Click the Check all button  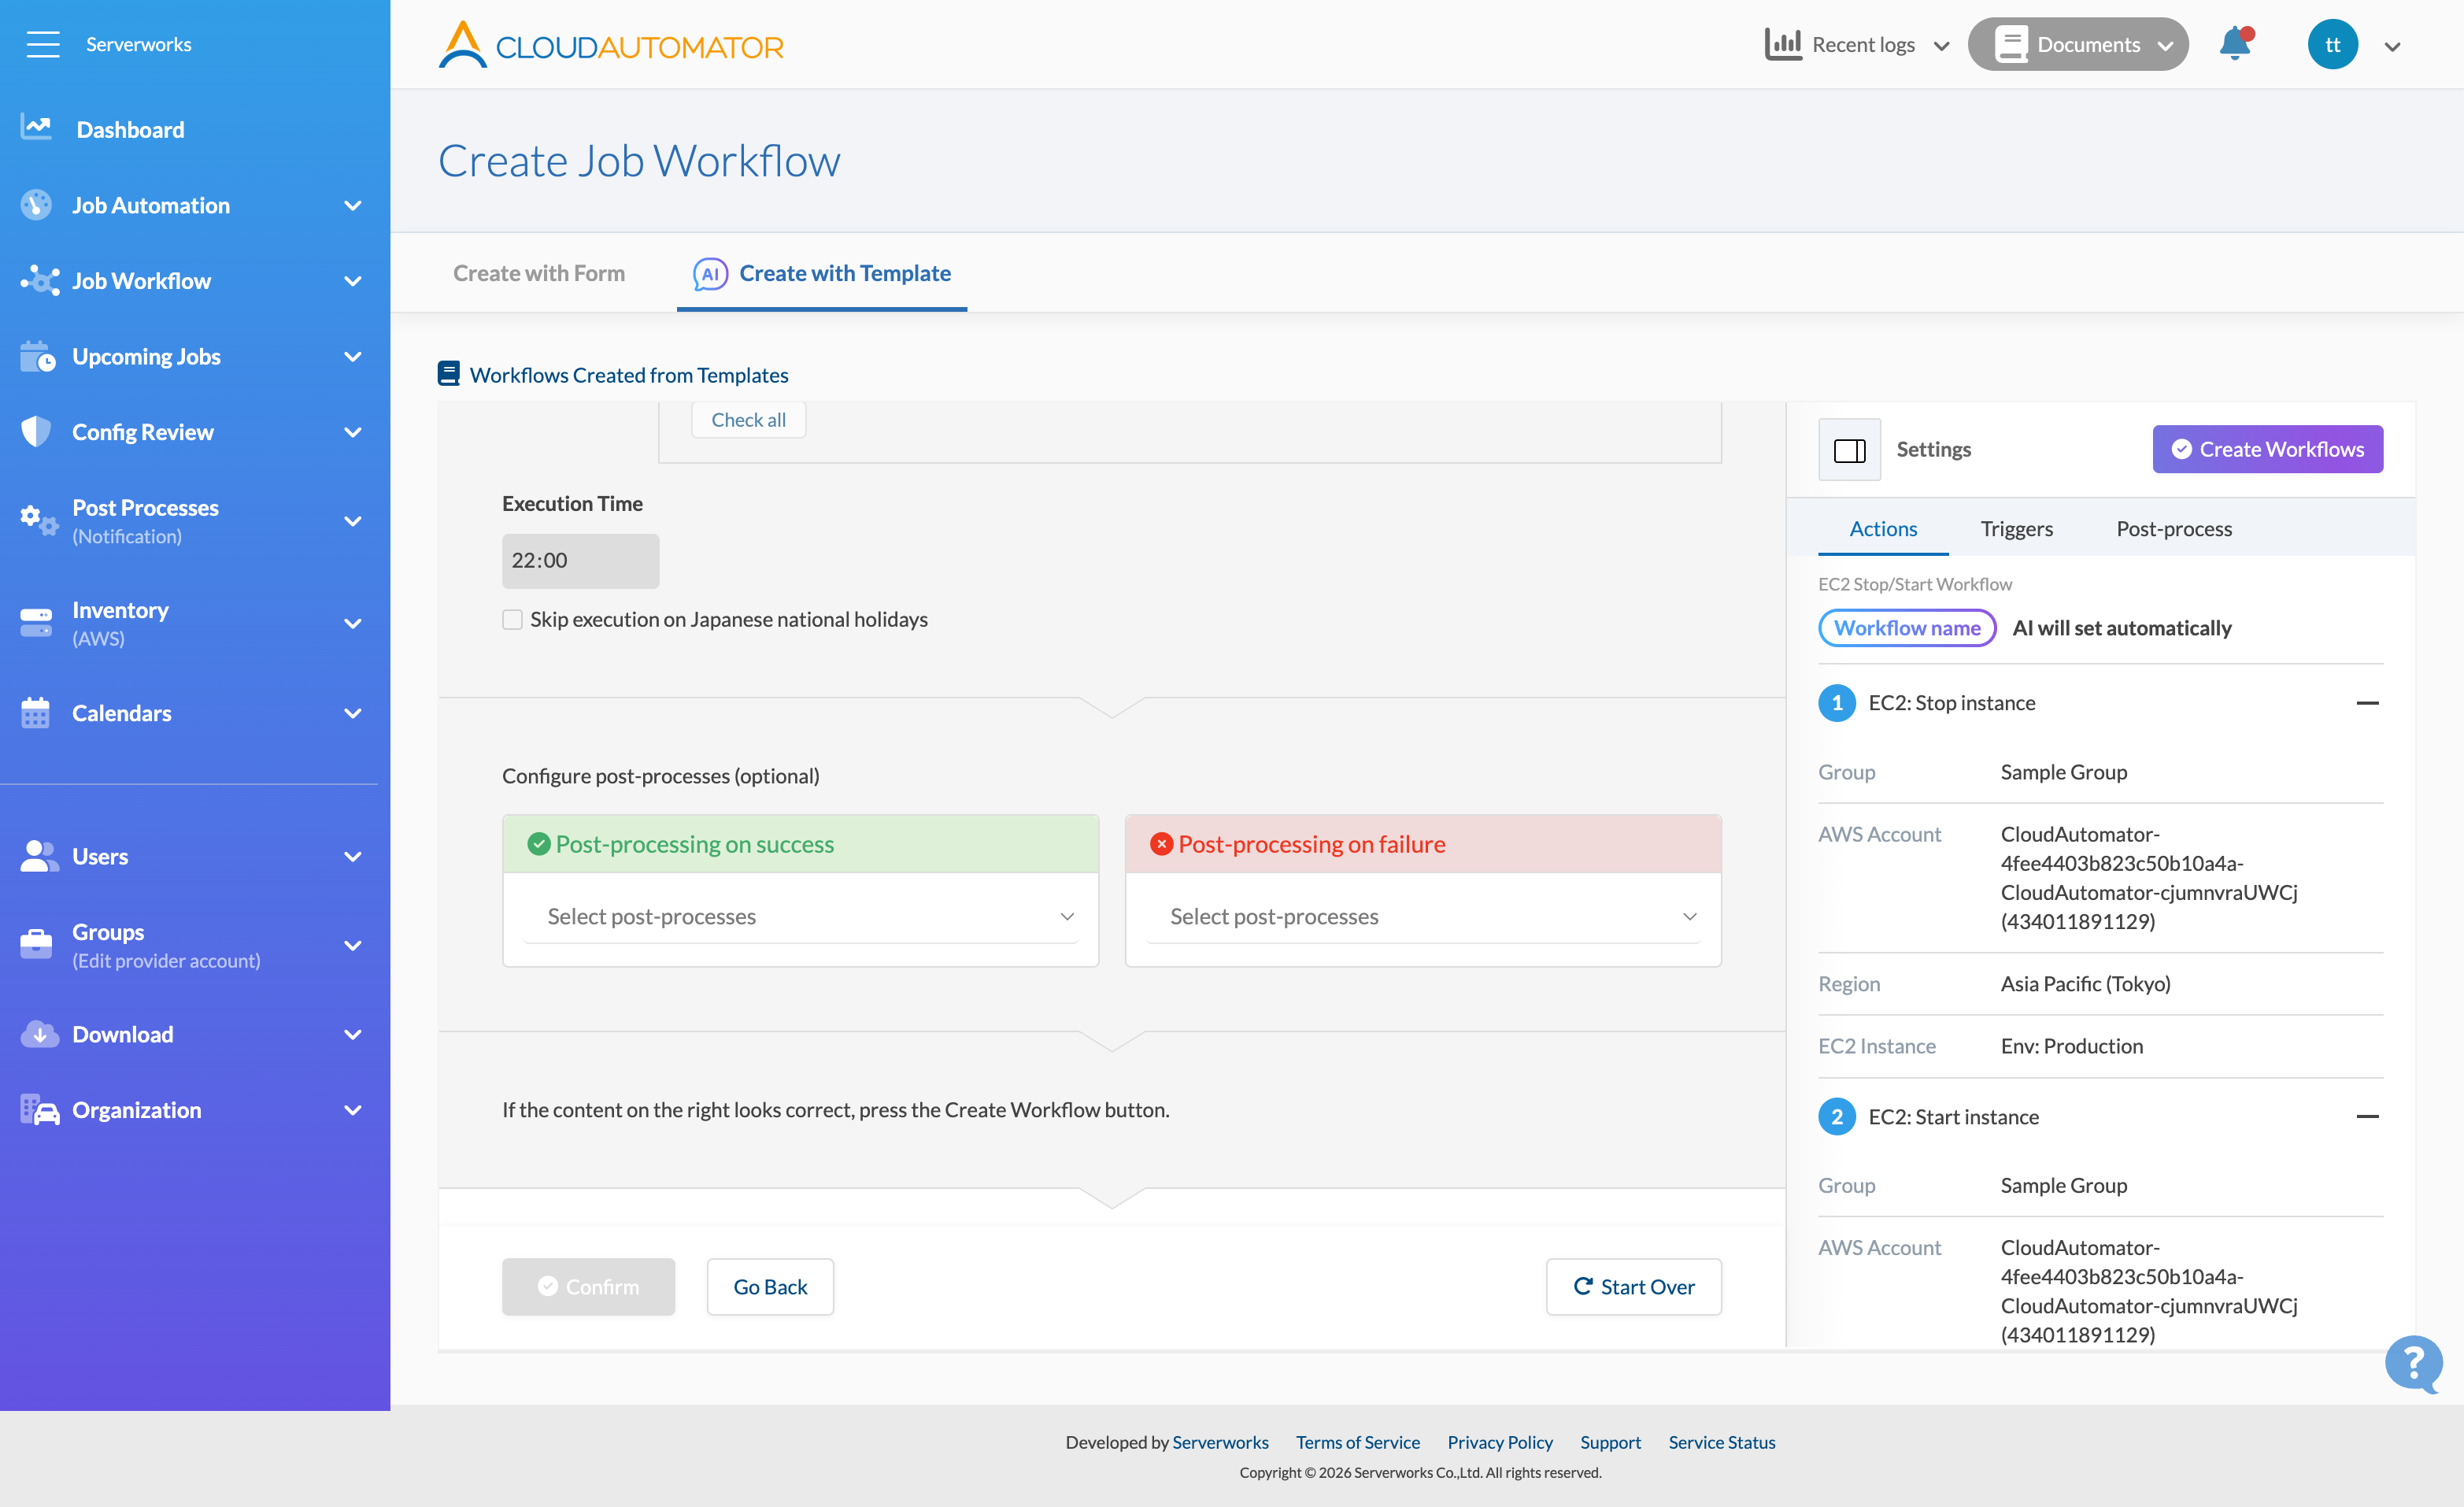point(749,420)
